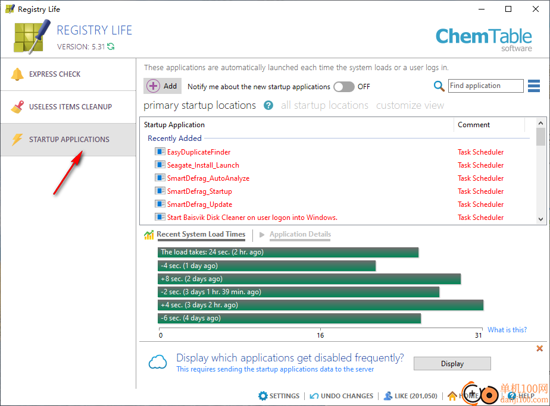Screen dimensions: 550x406
Task: Click the search magnifier icon
Action: pos(439,86)
